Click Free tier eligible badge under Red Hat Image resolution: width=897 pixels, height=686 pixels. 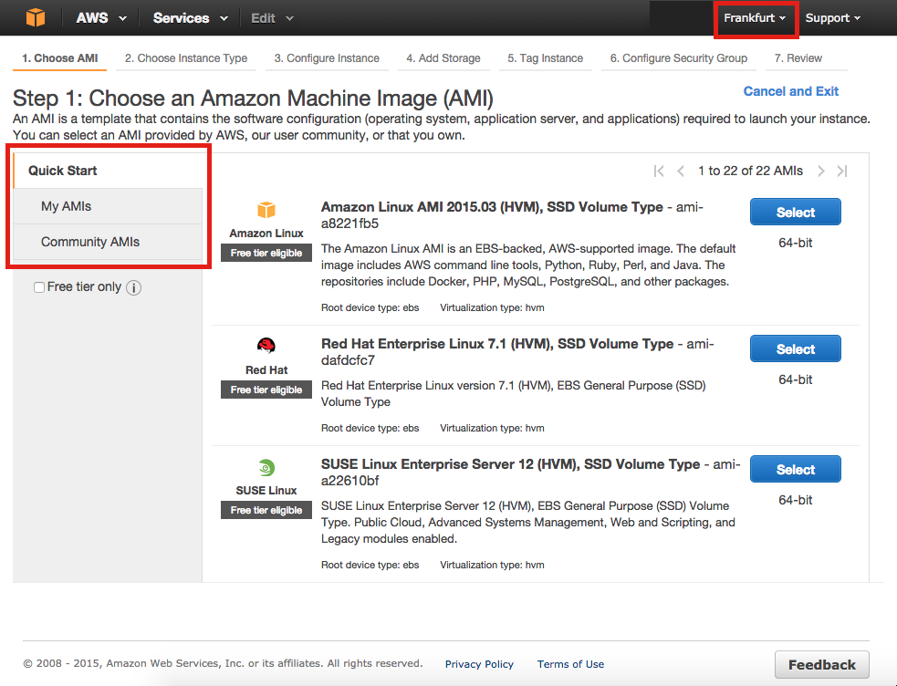pyautogui.click(x=266, y=390)
